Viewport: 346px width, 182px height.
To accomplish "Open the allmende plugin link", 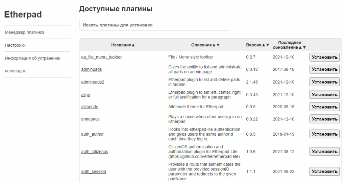I will coord(90,107).
